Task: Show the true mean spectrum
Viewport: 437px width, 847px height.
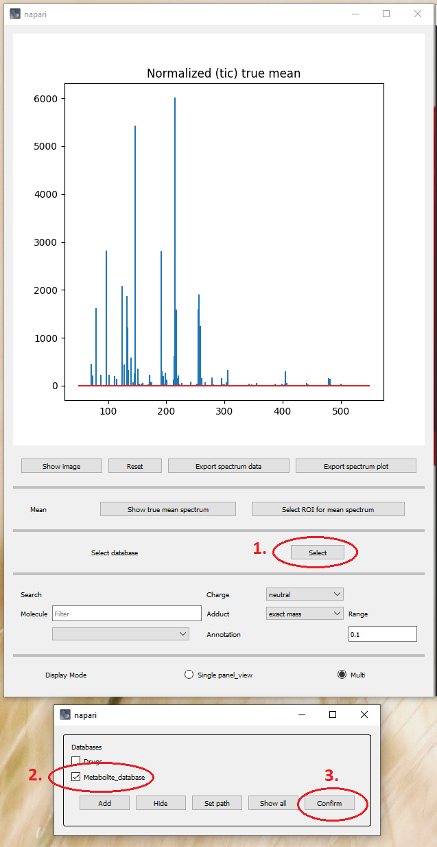Action: pyautogui.click(x=168, y=509)
